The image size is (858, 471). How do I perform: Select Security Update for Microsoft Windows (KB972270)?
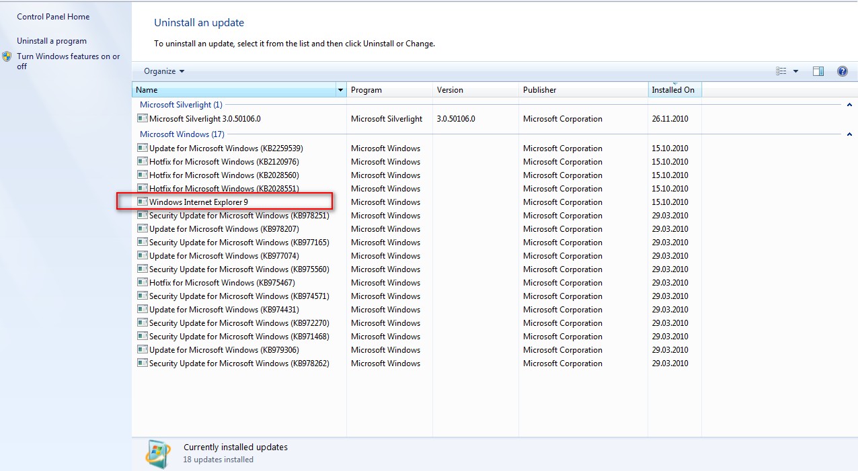click(x=239, y=323)
